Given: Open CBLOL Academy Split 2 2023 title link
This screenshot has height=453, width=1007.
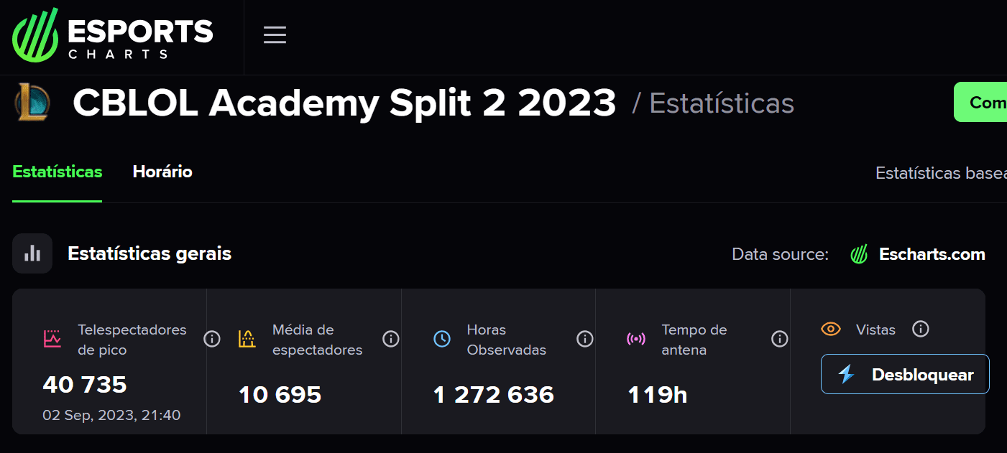Looking at the screenshot, I should click(x=344, y=102).
